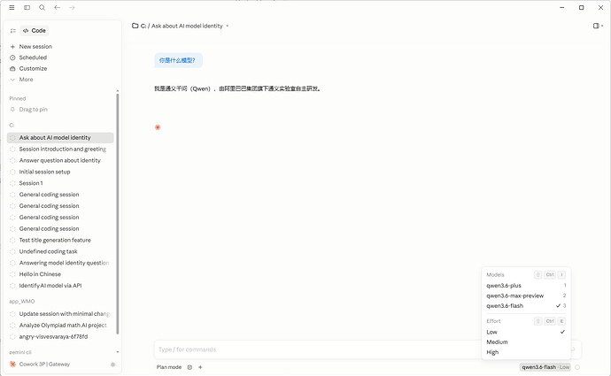Open 'Session 1' in sidebar
The image size is (611, 376).
coord(60,183)
